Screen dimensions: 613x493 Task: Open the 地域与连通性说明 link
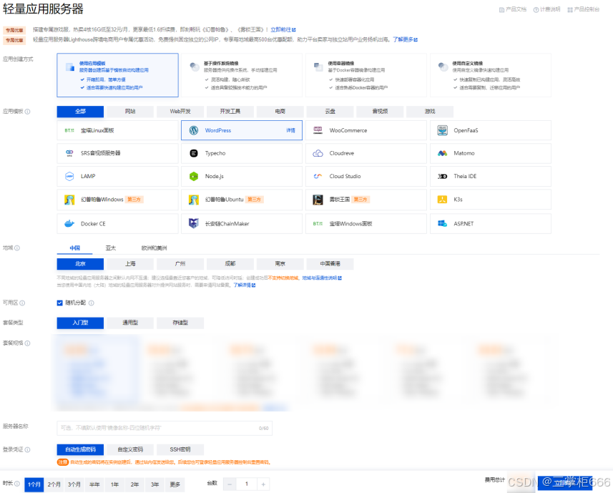[322, 278]
